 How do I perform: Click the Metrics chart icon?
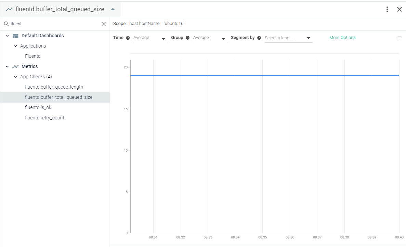pyautogui.click(x=15, y=67)
